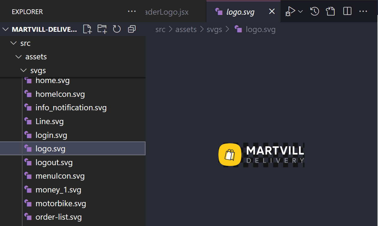Click the Run and Debug play icon
This screenshot has width=378, height=226.
tap(290, 11)
